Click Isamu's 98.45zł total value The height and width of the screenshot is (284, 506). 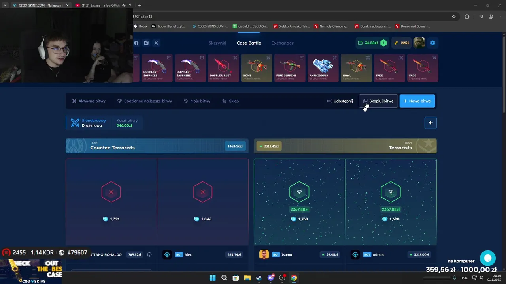pos(330,255)
